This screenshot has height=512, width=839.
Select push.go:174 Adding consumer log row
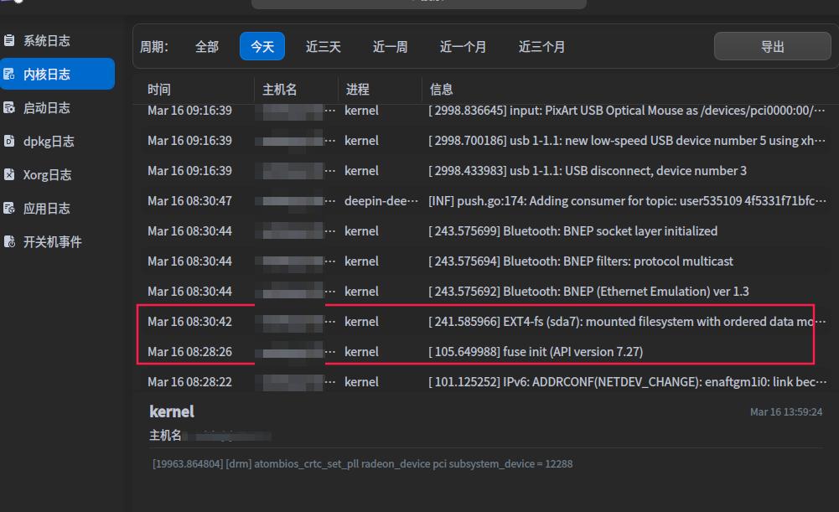tap(486, 201)
